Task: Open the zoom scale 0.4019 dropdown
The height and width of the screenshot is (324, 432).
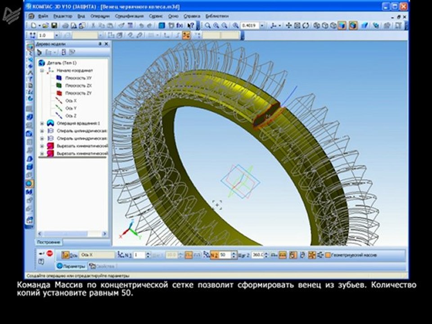Action: click(x=262, y=26)
